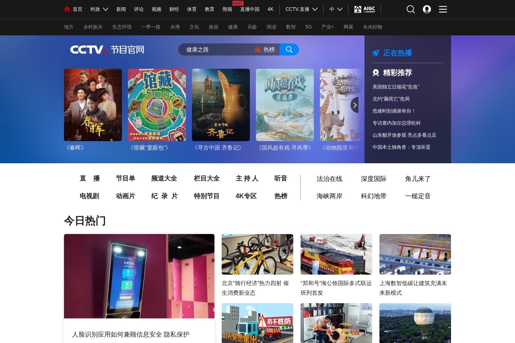Open 美国独立日烟花"告急" recommendation
The width and height of the screenshot is (515, 343).
coord(396,87)
